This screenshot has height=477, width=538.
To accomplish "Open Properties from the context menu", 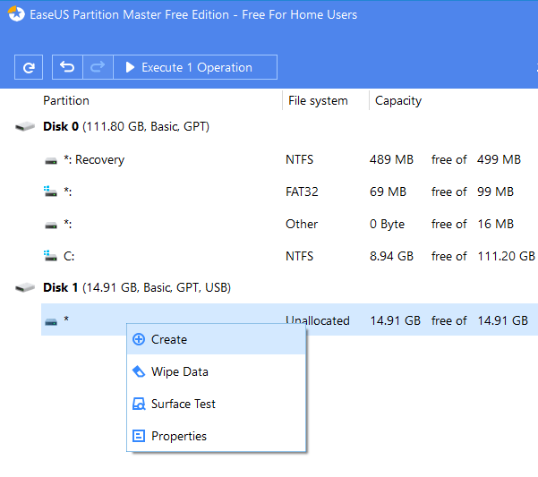I will coord(179,437).
